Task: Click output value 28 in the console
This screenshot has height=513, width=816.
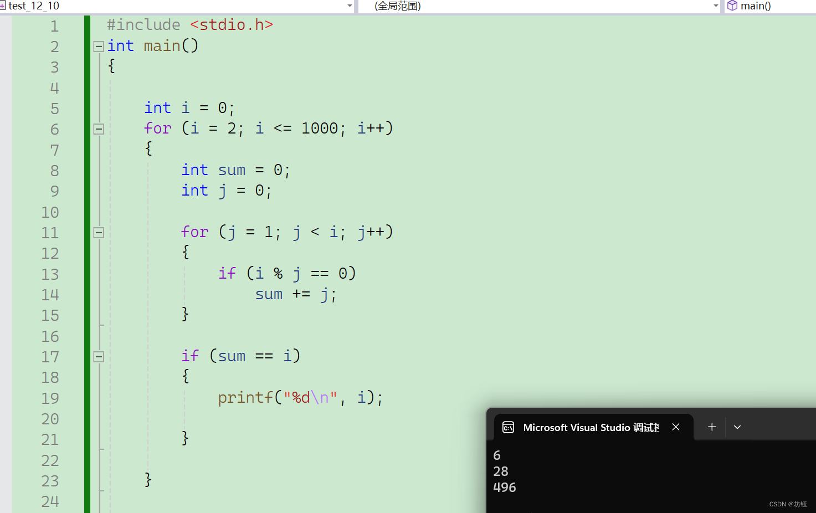Action: tap(501, 471)
